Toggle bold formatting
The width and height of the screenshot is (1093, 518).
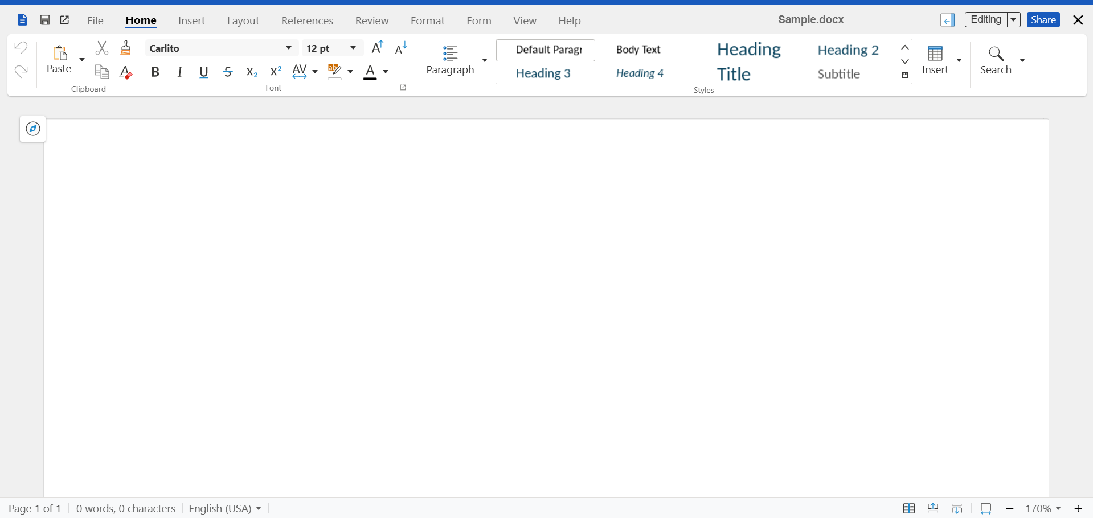[155, 72]
